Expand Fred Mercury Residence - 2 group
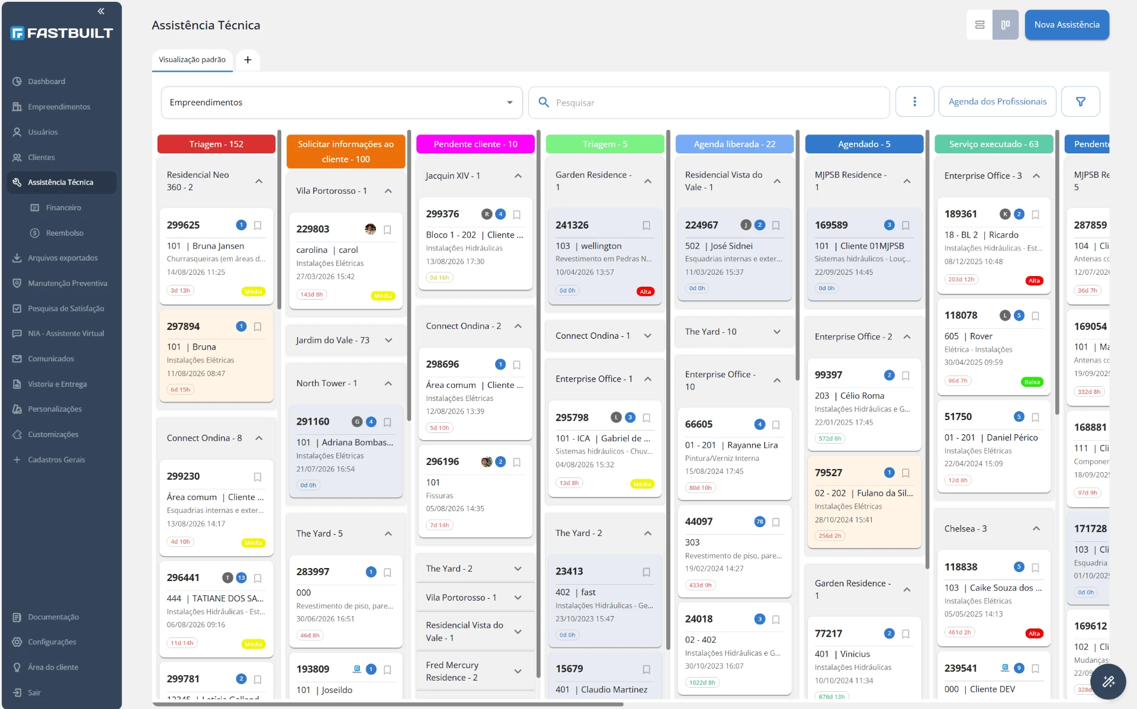 click(x=518, y=672)
